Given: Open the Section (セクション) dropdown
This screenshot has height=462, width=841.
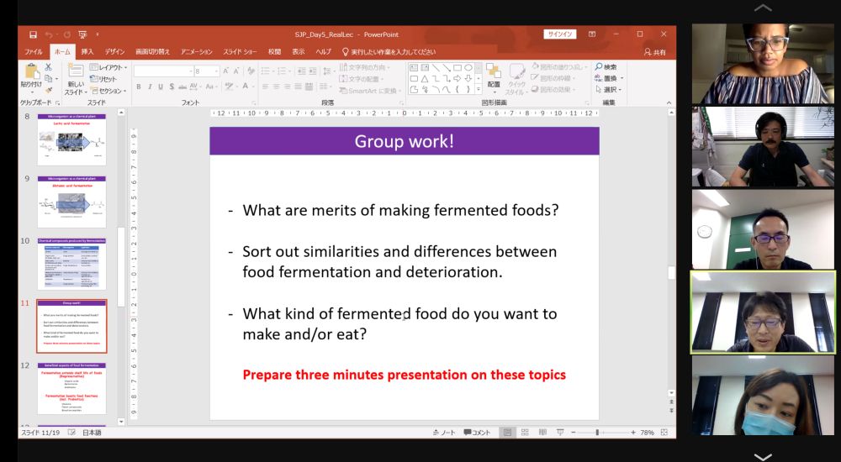Looking at the screenshot, I should 108,91.
